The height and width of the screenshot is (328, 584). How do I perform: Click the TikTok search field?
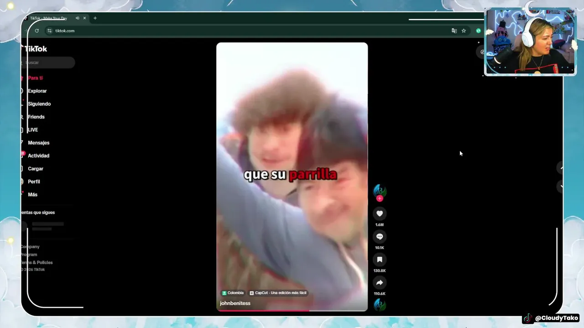click(48, 62)
